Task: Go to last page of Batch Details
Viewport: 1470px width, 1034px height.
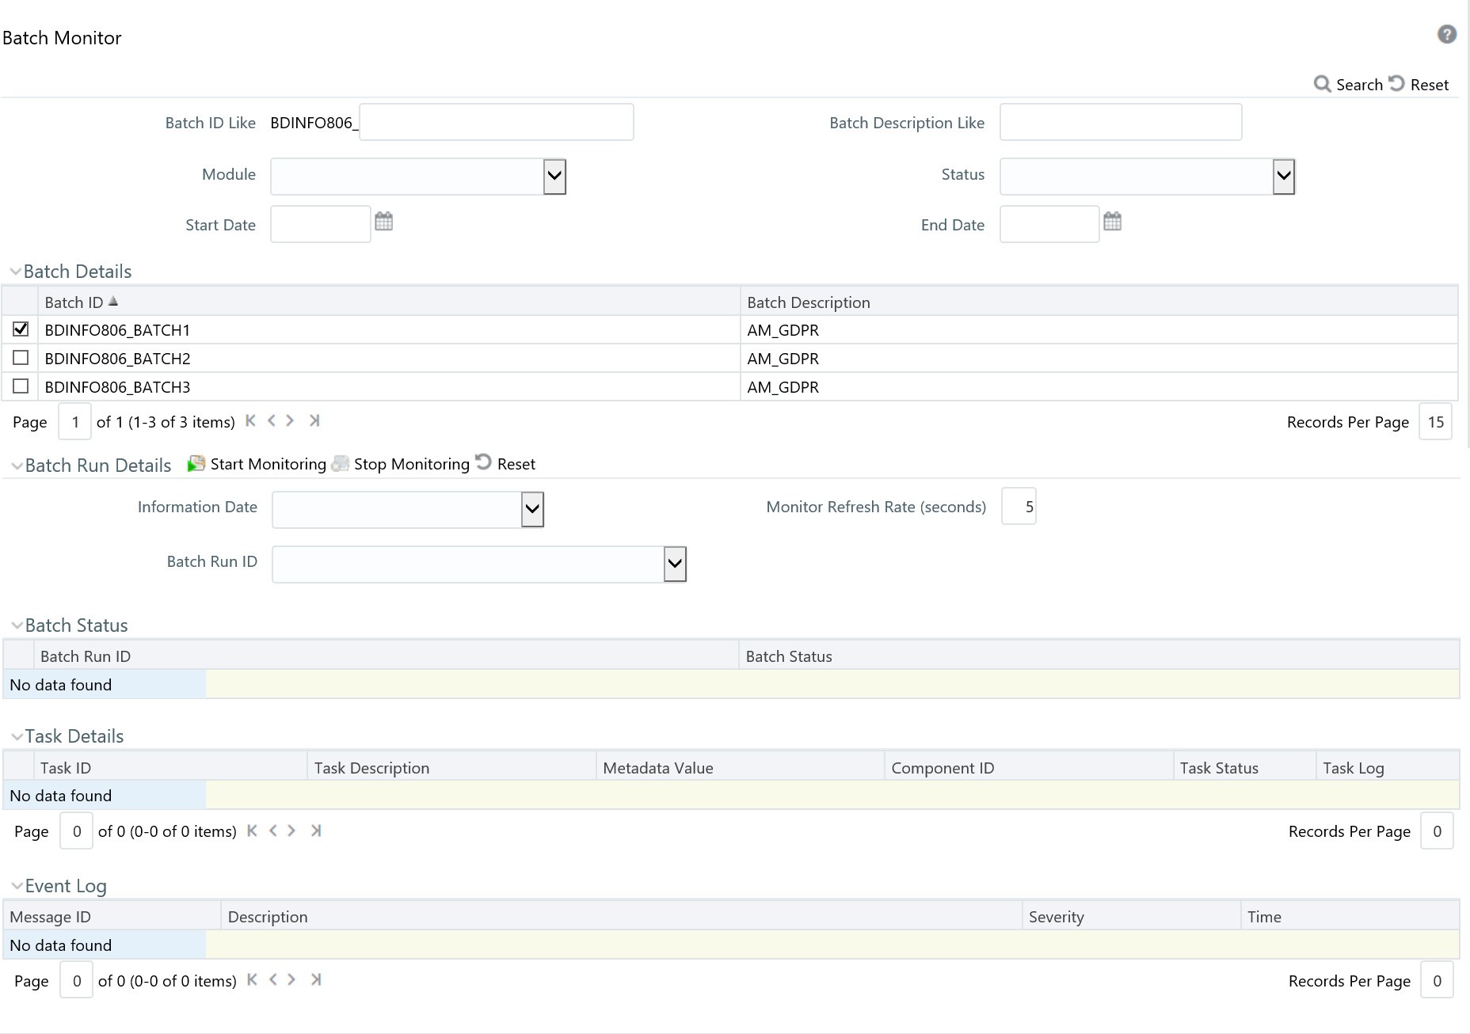Action: pyautogui.click(x=314, y=420)
